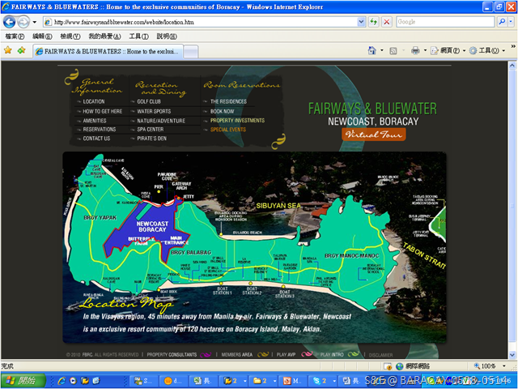Click the 網際網路 security zone indicator
The image size is (518, 389).
pos(413,366)
